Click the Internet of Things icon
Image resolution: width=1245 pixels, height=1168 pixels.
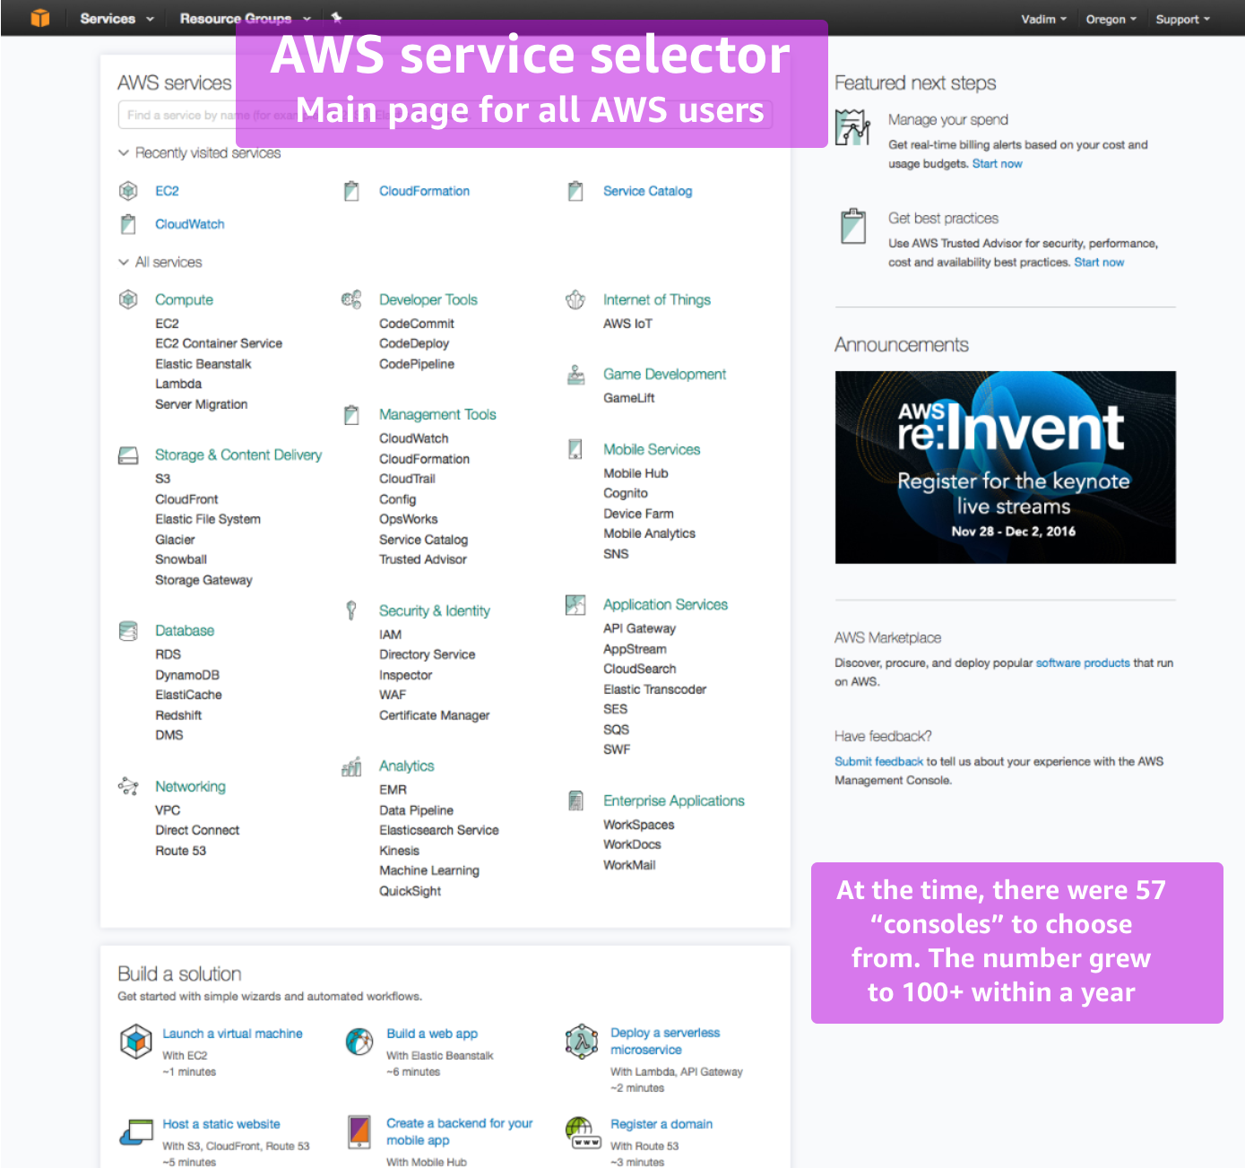[575, 299]
